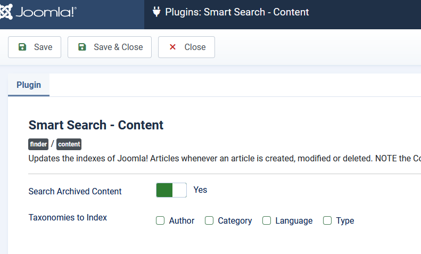Open the Plugin tab
Viewport: 421px width, 254px height.
(x=29, y=85)
